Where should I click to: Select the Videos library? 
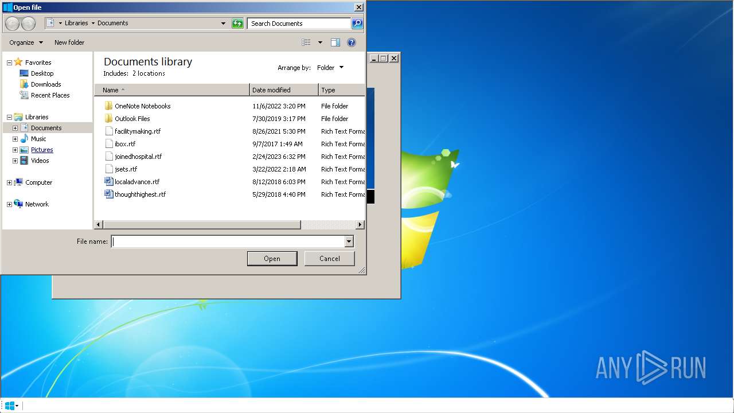pos(40,161)
